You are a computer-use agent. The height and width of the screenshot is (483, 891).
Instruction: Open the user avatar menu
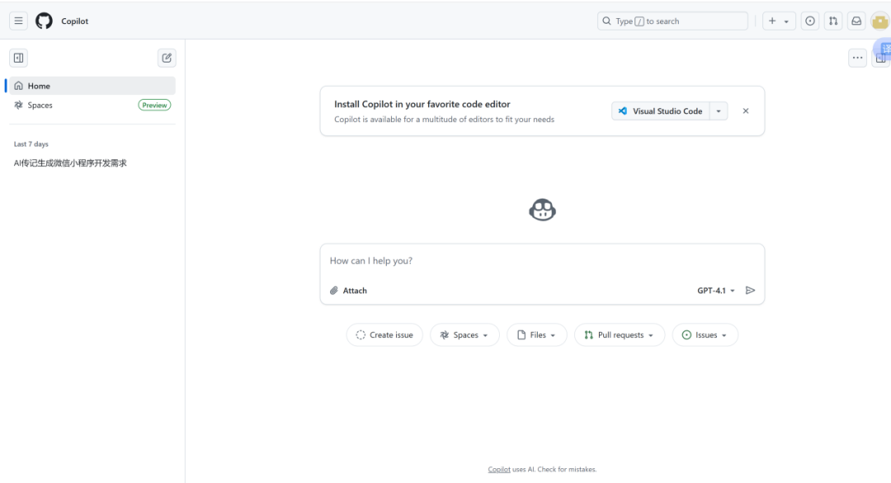880,21
